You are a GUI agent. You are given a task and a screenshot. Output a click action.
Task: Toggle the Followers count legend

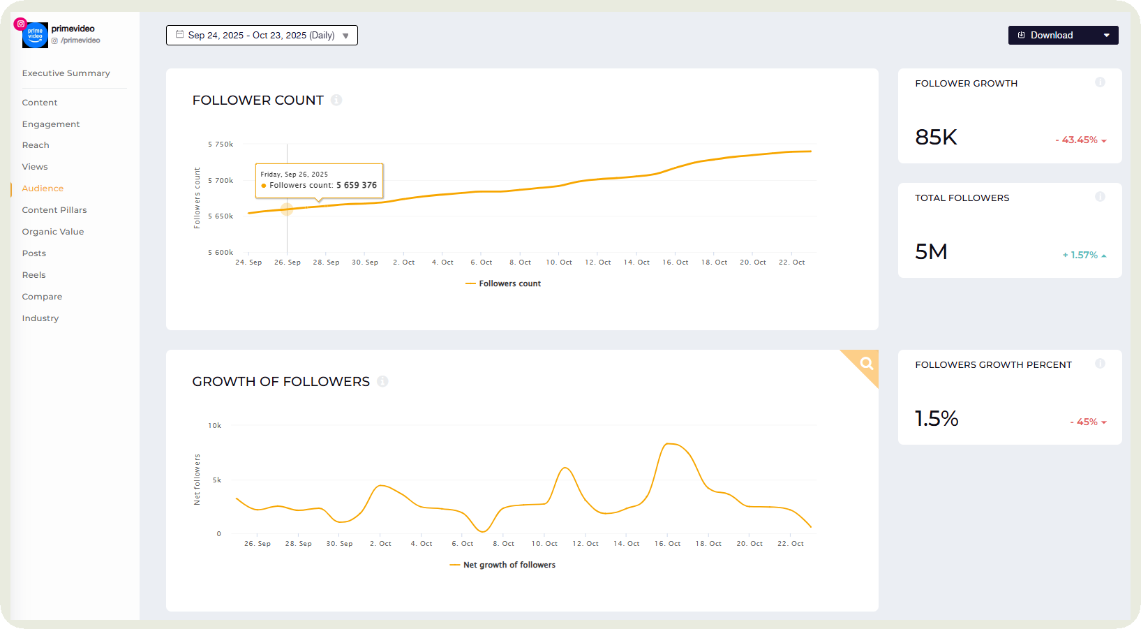point(503,283)
